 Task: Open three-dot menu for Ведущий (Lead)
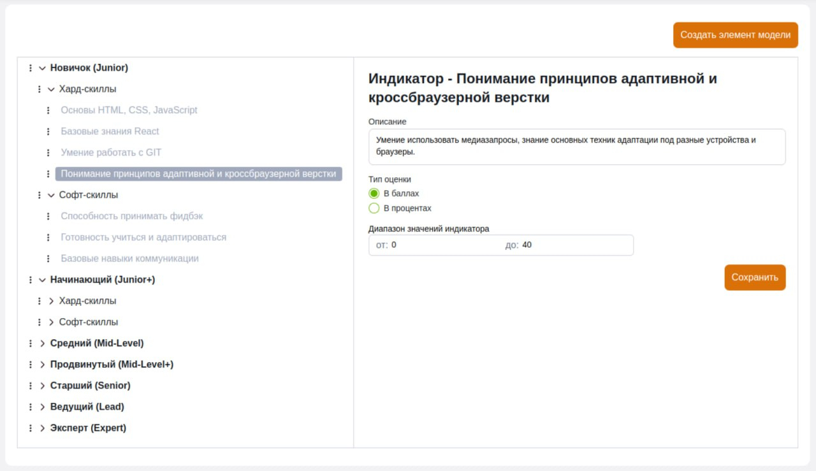[30, 407]
